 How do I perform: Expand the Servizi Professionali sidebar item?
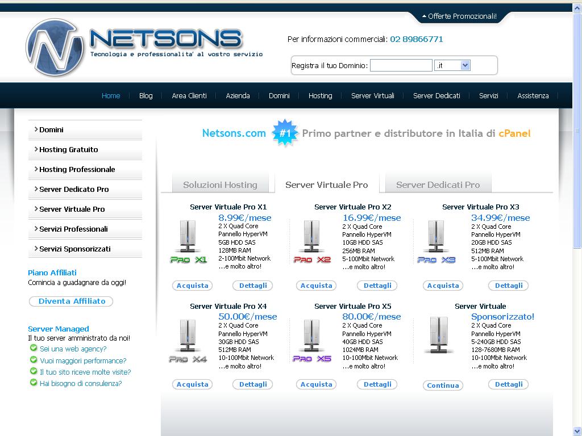pos(85,229)
